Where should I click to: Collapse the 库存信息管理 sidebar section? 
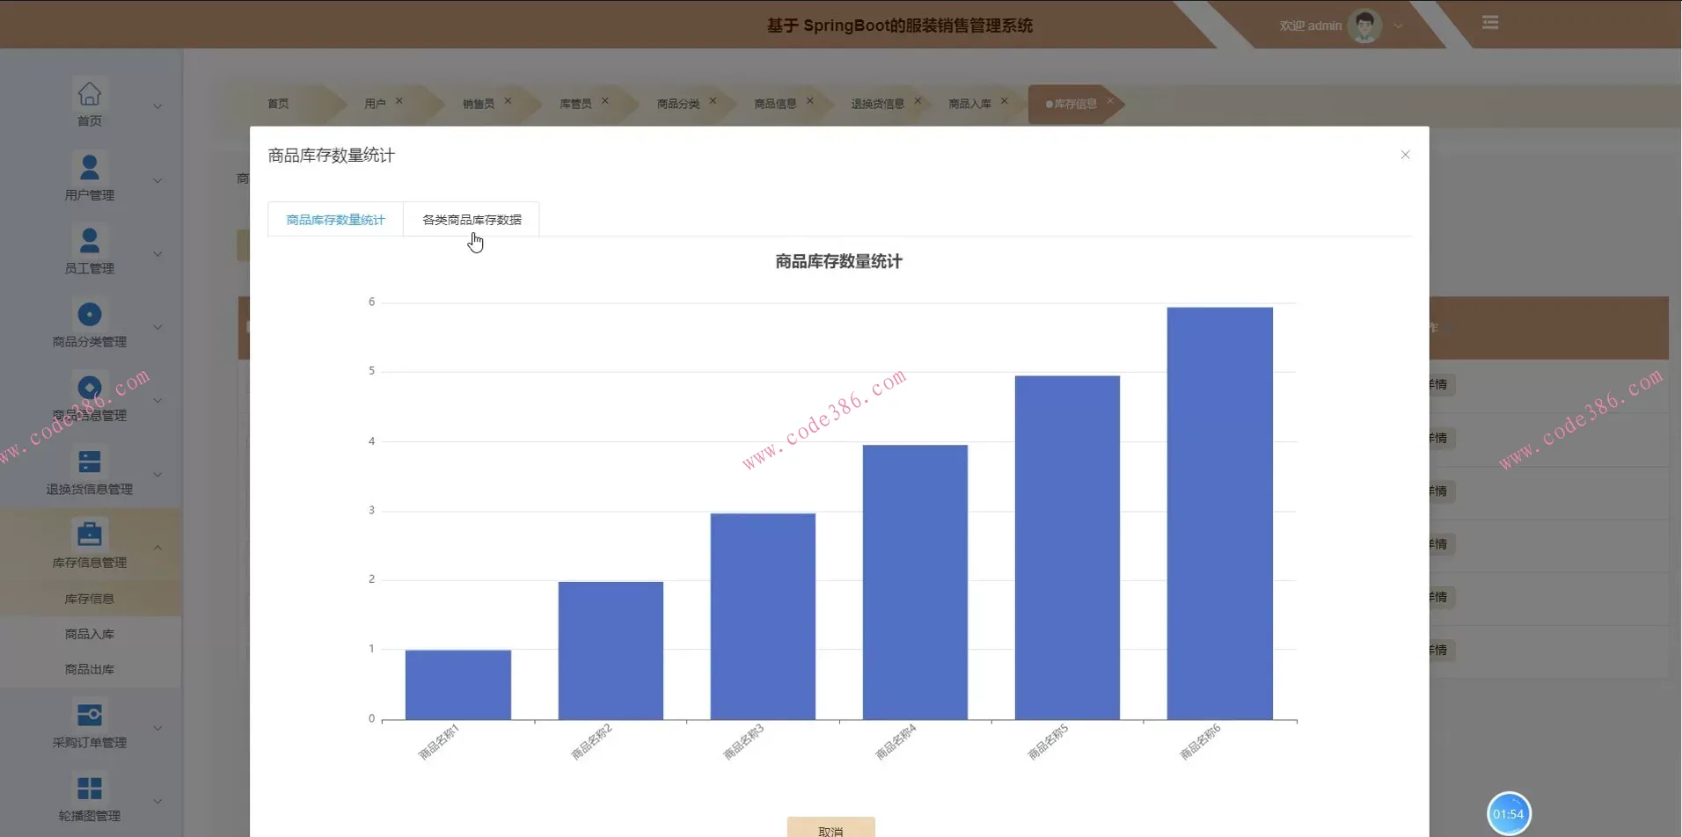click(x=157, y=548)
